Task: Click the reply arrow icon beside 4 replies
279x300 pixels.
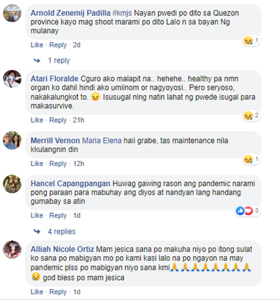Action: click(x=37, y=232)
